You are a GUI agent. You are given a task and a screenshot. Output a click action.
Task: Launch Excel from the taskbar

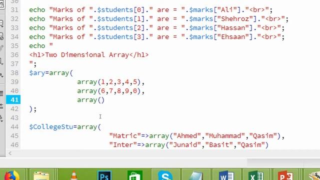[256, 175]
